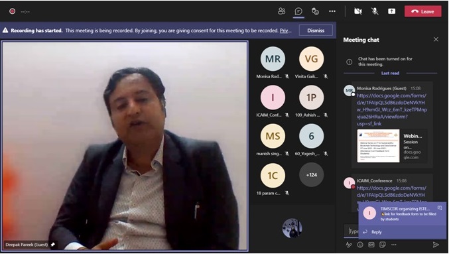
Task: Click Monisa Rodrigues chat avatar
Action: [x=349, y=90]
